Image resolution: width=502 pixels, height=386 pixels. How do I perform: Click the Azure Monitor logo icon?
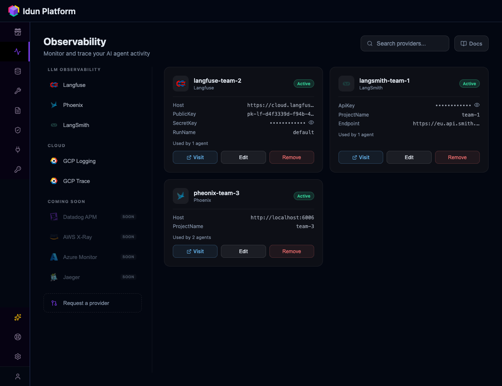point(54,257)
